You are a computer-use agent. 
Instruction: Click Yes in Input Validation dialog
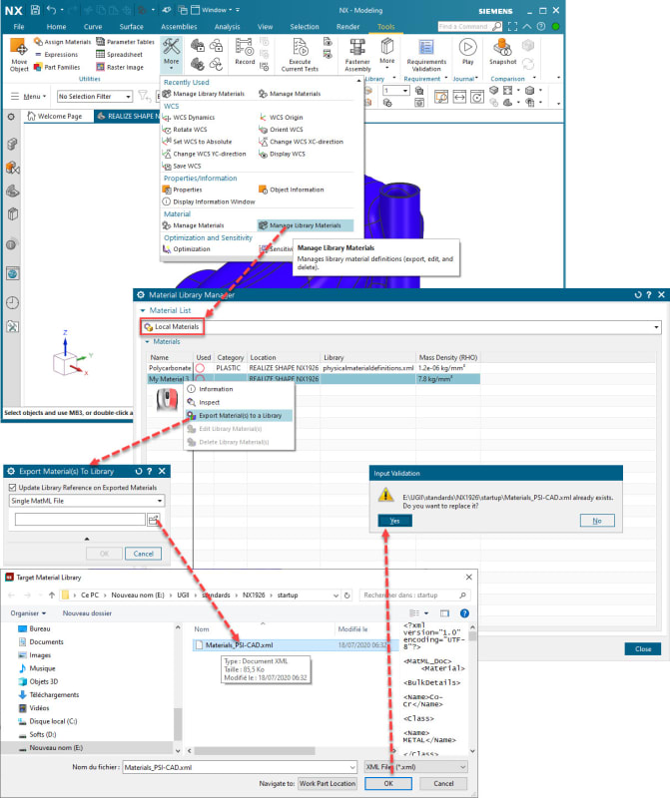tap(394, 521)
